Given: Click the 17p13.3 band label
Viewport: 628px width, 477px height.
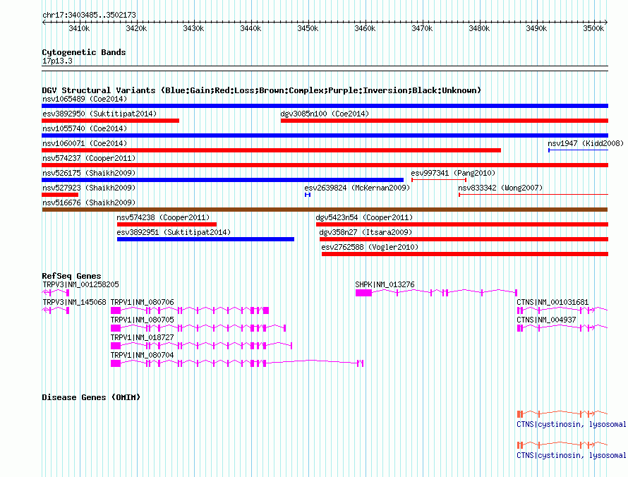Looking at the screenshot, I should pos(57,61).
